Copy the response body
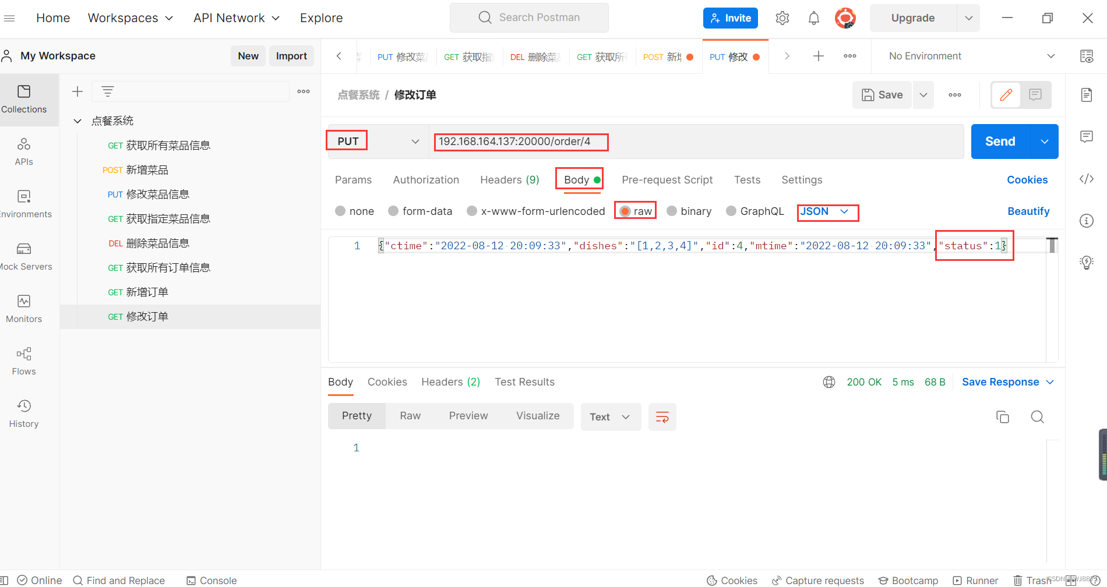Viewport: 1107px width, 587px height. coord(1002,417)
